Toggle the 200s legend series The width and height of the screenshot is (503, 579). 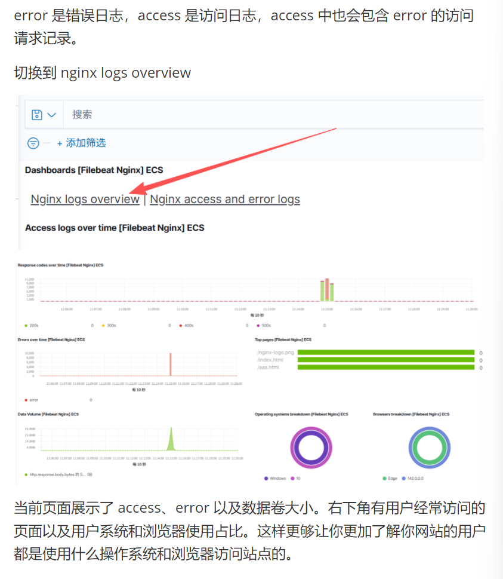(32, 326)
